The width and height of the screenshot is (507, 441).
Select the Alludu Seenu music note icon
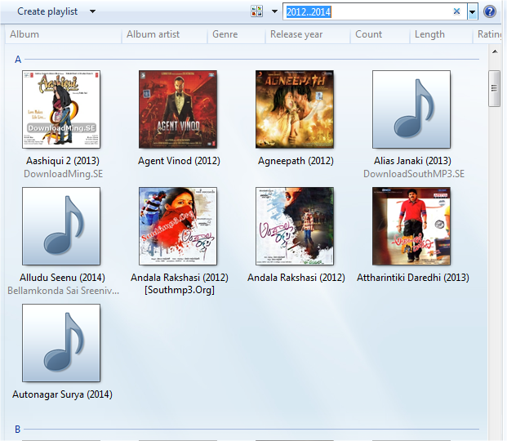[x=61, y=226]
